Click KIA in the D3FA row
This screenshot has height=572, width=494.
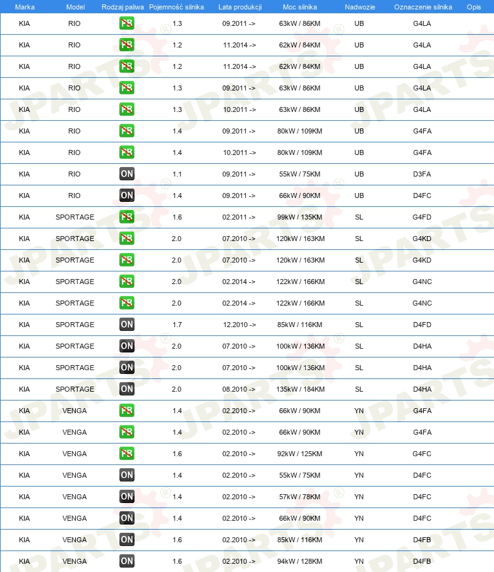pyautogui.click(x=25, y=174)
